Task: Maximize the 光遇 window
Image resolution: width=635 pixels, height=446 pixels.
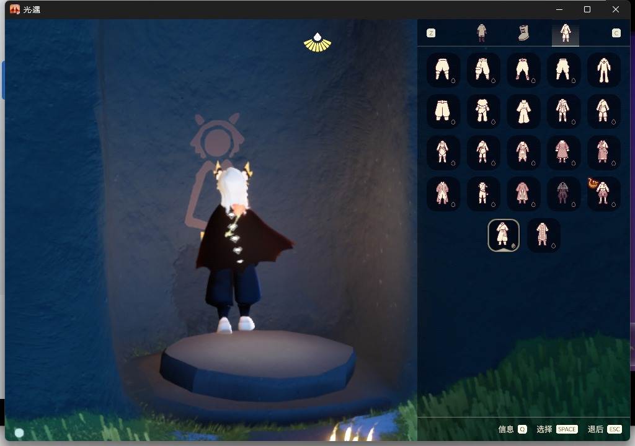Action: click(x=587, y=9)
